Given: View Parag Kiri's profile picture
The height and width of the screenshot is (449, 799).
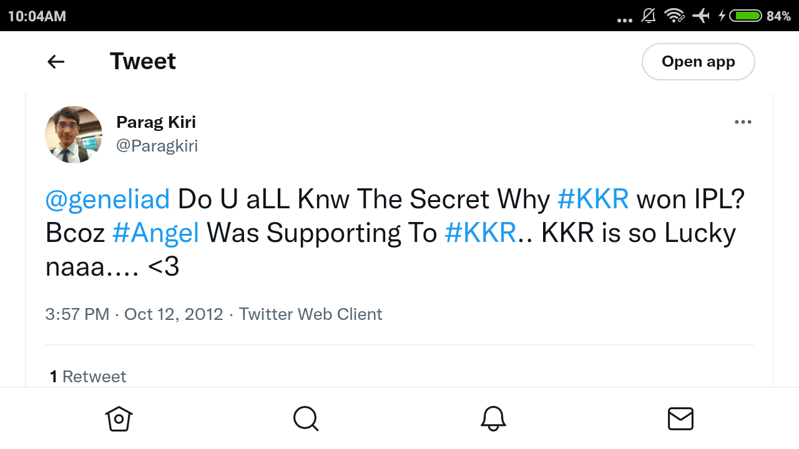Looking at the screenshot, I should pos(74,135).
